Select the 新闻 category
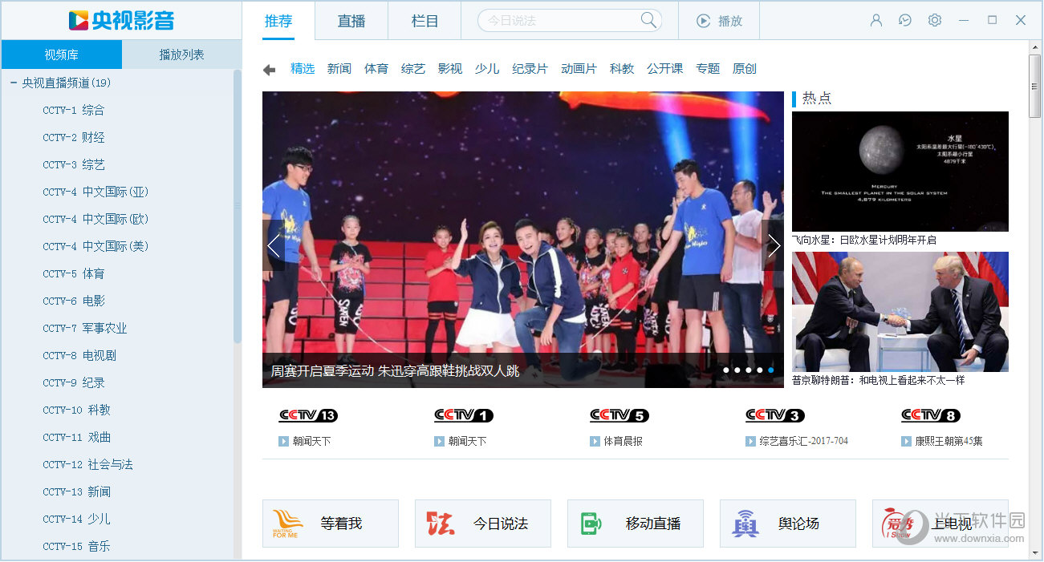The height and width of the screenshot is (562, 1044). 339,69
